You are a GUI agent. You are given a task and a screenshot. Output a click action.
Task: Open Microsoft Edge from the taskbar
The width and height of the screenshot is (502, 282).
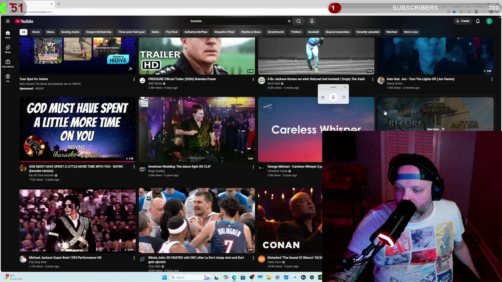coord(234,277)
